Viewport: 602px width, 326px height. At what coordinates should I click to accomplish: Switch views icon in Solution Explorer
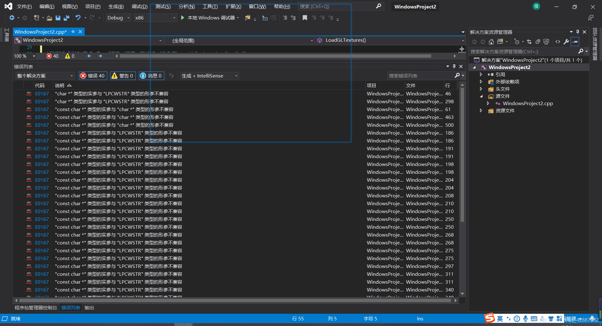coord(500,42)
